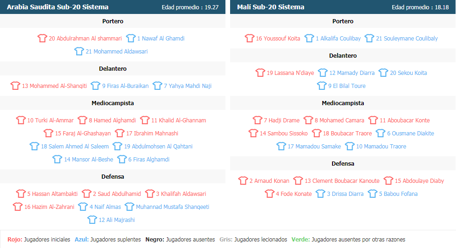Click red jersey icon beside Arnaud Konan
Viewport: 456px width, 248px height.
(243, 181)
